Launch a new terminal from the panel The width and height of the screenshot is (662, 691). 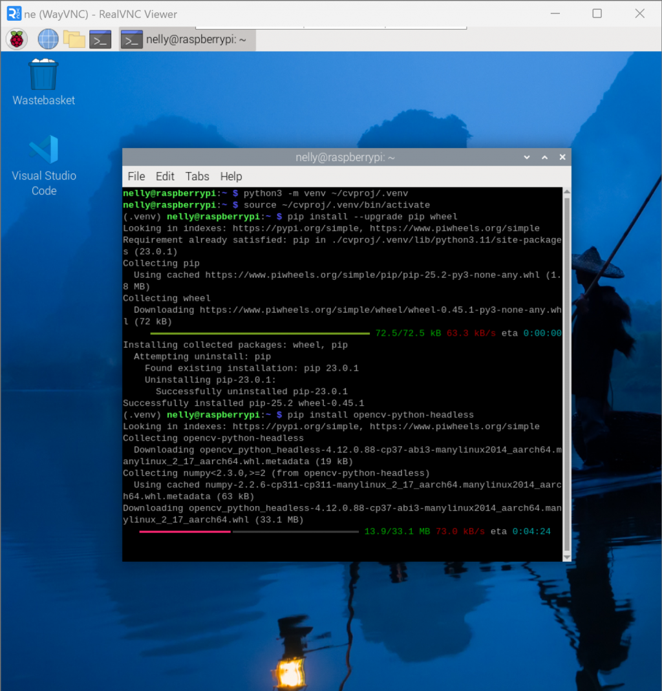100,39
